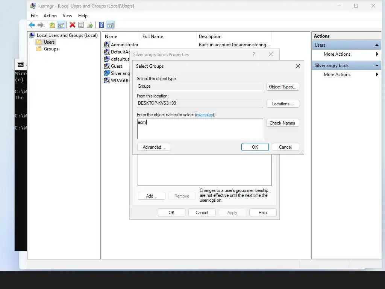Click the Groups folder icon in tree
This screenshot has width=385, height=289.
tap(39, 49)
